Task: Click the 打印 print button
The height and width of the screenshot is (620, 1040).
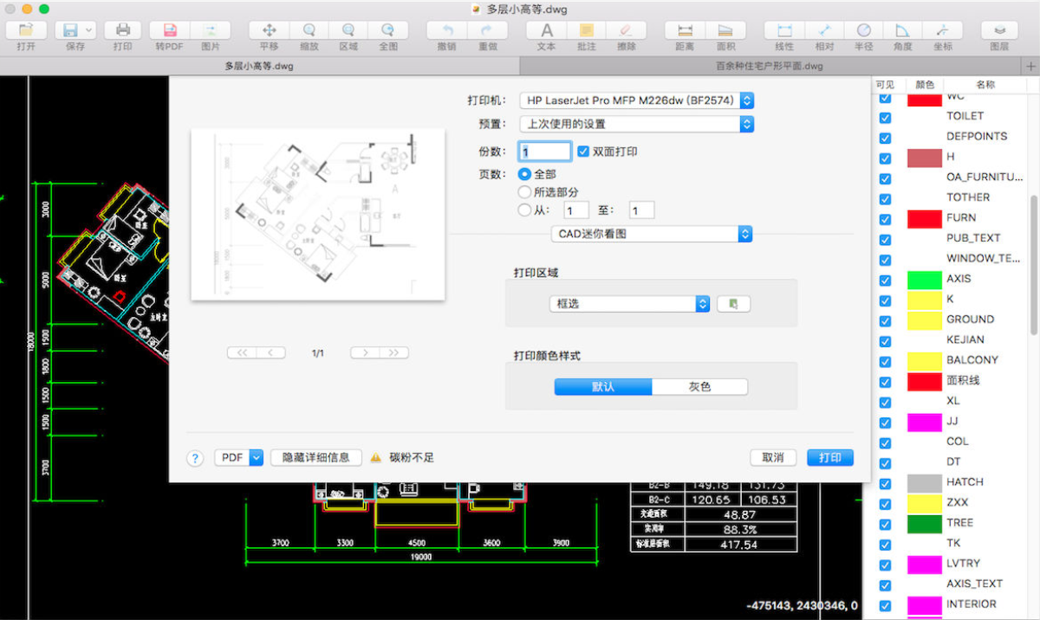Action: click(829, 458)
